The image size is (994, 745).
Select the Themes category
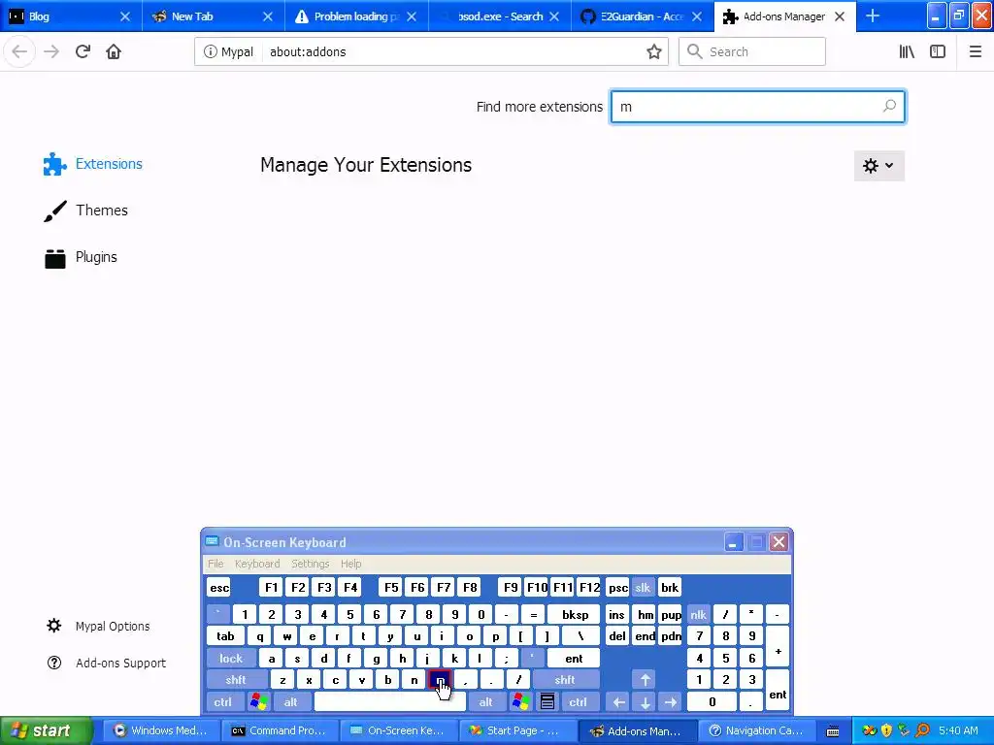point(85,211)
